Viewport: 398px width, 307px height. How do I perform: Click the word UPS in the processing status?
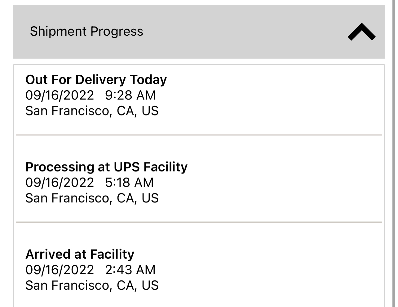pos(127,167)
